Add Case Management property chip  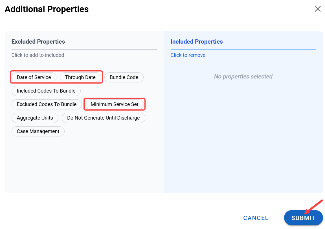(38, 131)
